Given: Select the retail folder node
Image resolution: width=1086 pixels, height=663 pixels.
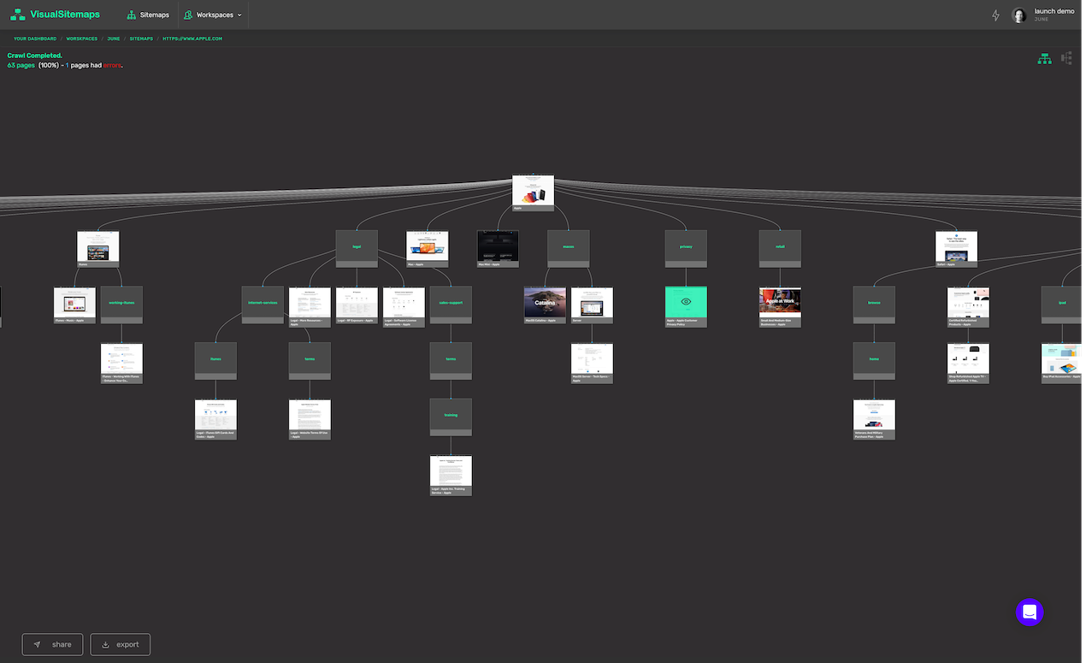Looking at the screenshot, I should 780,249.
